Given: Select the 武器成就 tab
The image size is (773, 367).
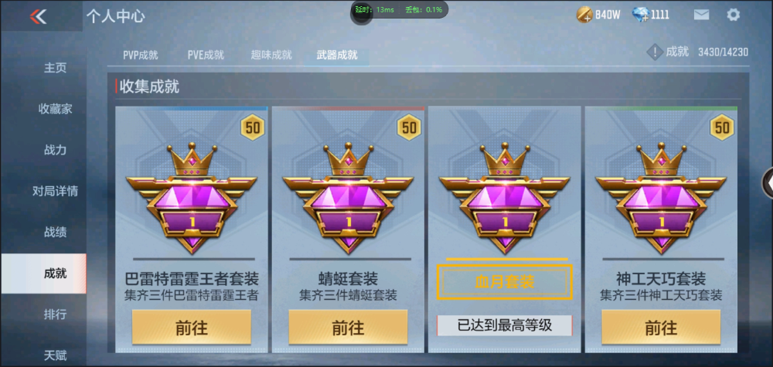Looking at the screenshot, I should (x=337, y=55).
